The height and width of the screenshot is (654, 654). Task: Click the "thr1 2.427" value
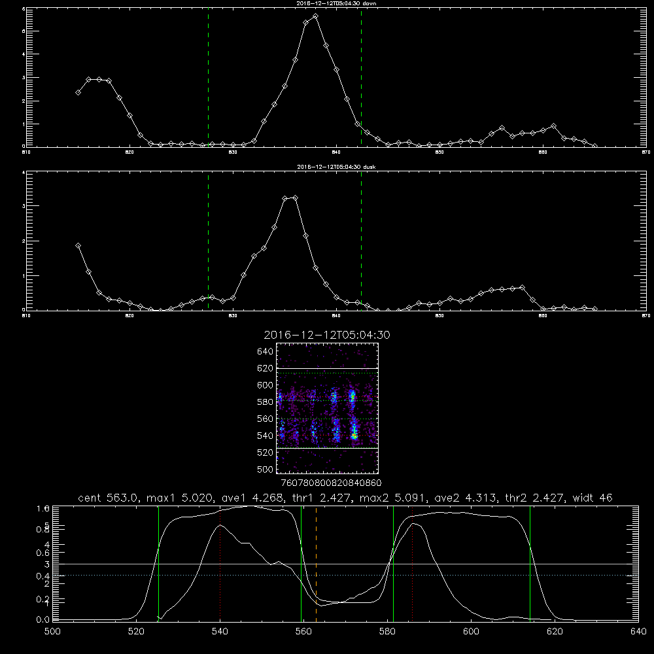pos(321,498)
